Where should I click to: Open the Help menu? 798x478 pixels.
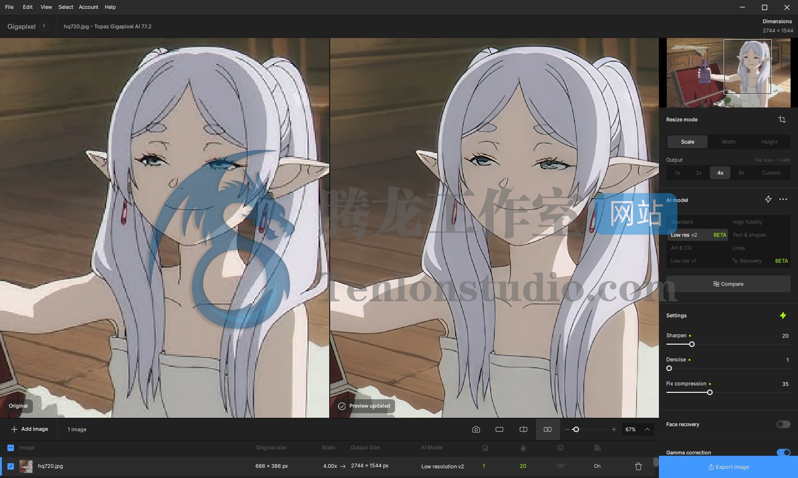click(110, 7)
